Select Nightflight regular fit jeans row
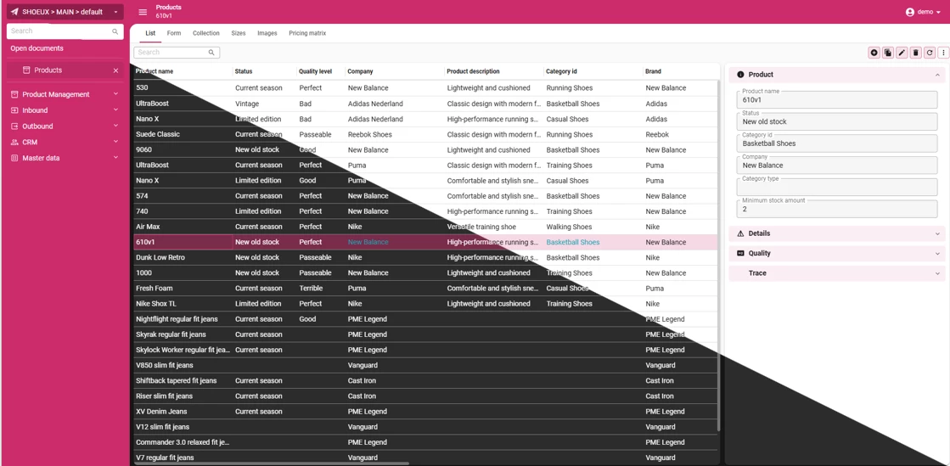The image size is (950, 466). pos(425,319)
